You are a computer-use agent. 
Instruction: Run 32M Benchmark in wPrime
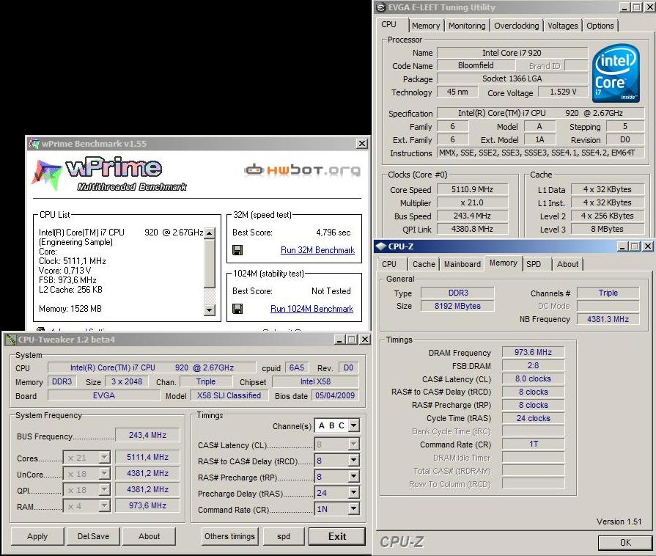pos(317,250)
